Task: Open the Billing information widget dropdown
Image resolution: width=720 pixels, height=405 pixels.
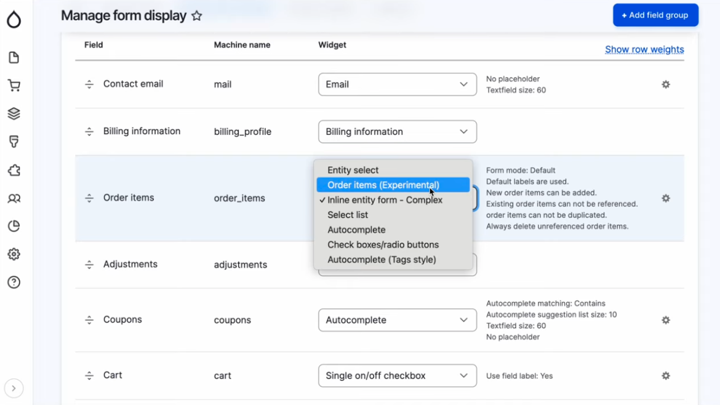Action: tap(397, 132)
